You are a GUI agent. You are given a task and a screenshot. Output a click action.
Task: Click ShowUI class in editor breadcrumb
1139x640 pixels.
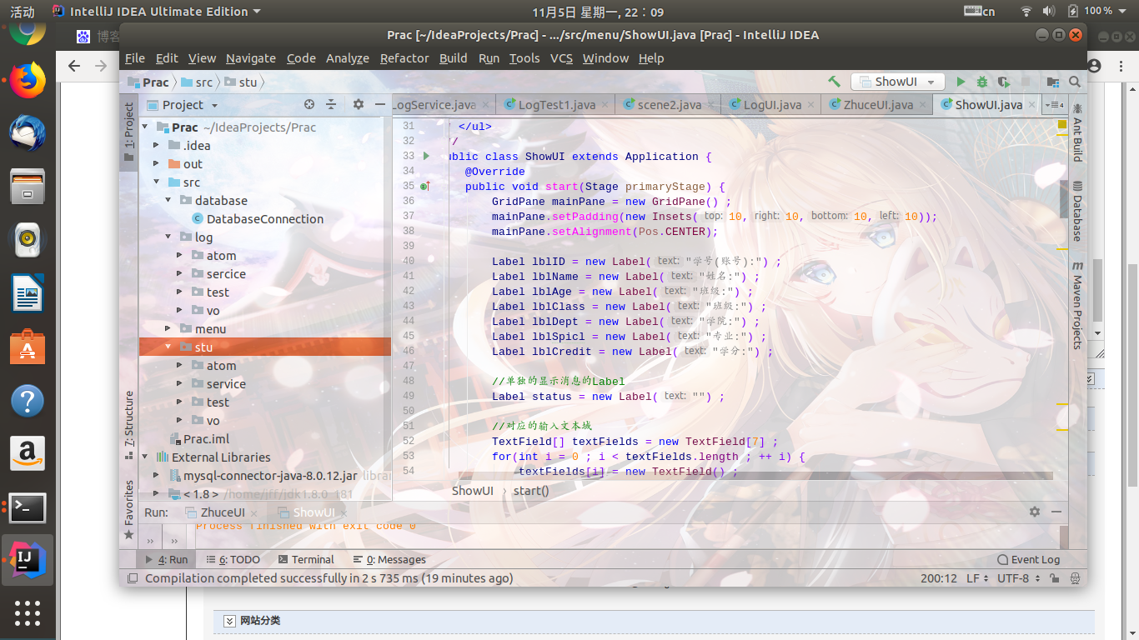pyautogui.click(x=473, y=491)
